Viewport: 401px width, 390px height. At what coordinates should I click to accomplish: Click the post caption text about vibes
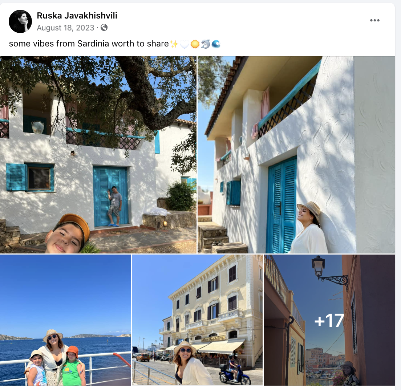coord(89,44)
